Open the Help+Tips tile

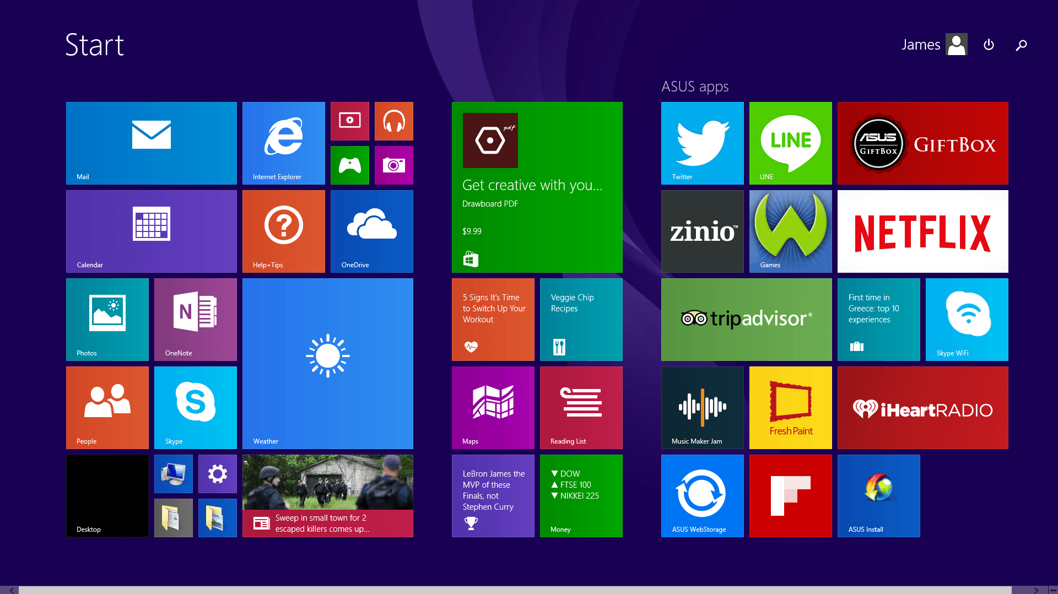pyautogui.click(x=284, y=231)
